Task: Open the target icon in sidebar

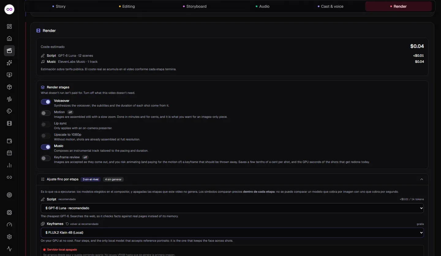Action: [x=9, y=195]
